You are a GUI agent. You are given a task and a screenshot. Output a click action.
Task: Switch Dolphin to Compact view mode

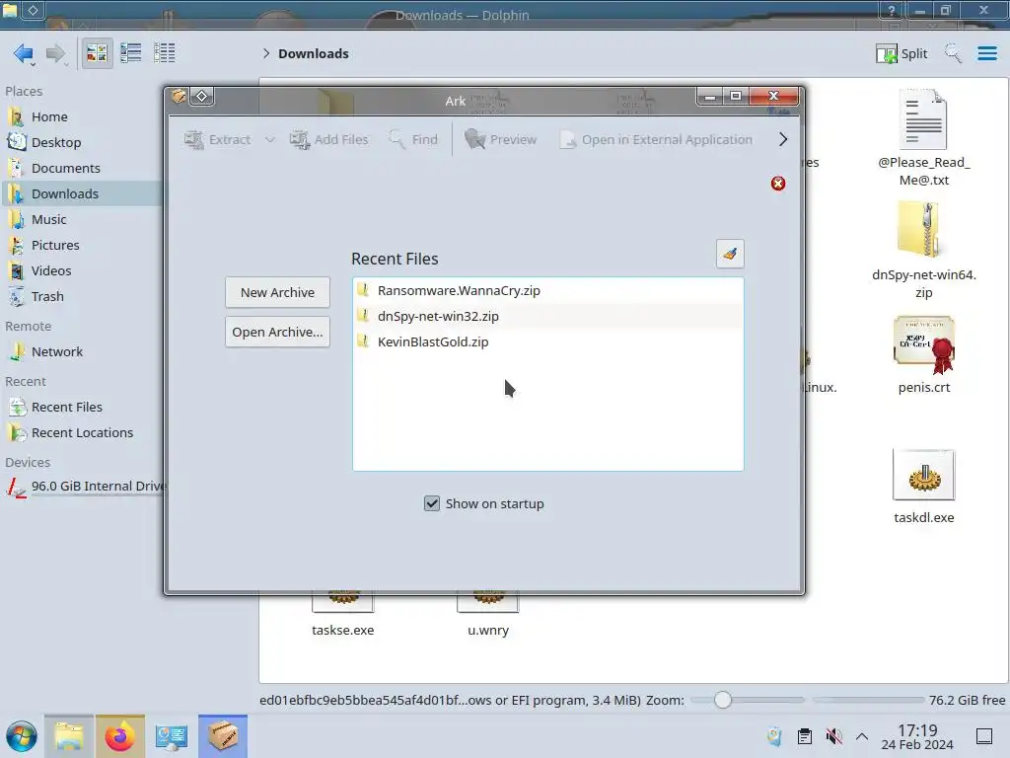click(x=131, y=53)
